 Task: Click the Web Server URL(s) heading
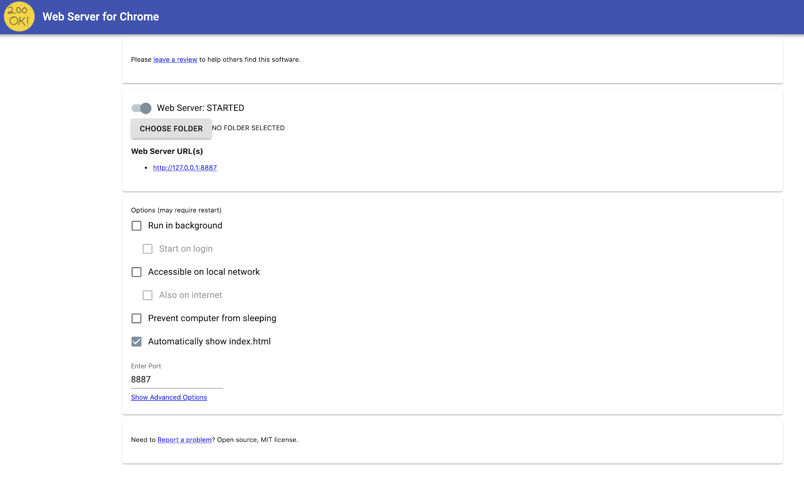167,151
